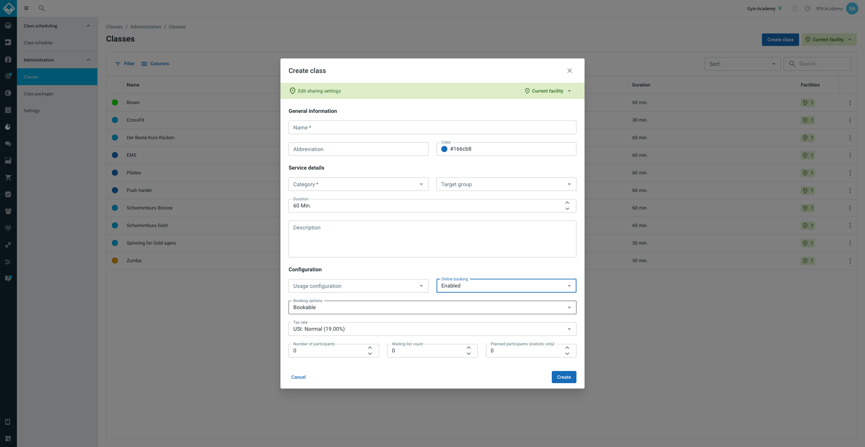Image resolution: width=865 pixels, height=447 pixels.
Task: Open the Category dropdown
Action: coord(359,184)
